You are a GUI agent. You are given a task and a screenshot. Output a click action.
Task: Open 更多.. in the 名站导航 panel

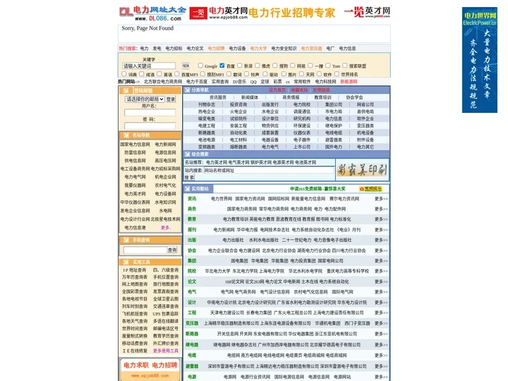tap(166, 228)
